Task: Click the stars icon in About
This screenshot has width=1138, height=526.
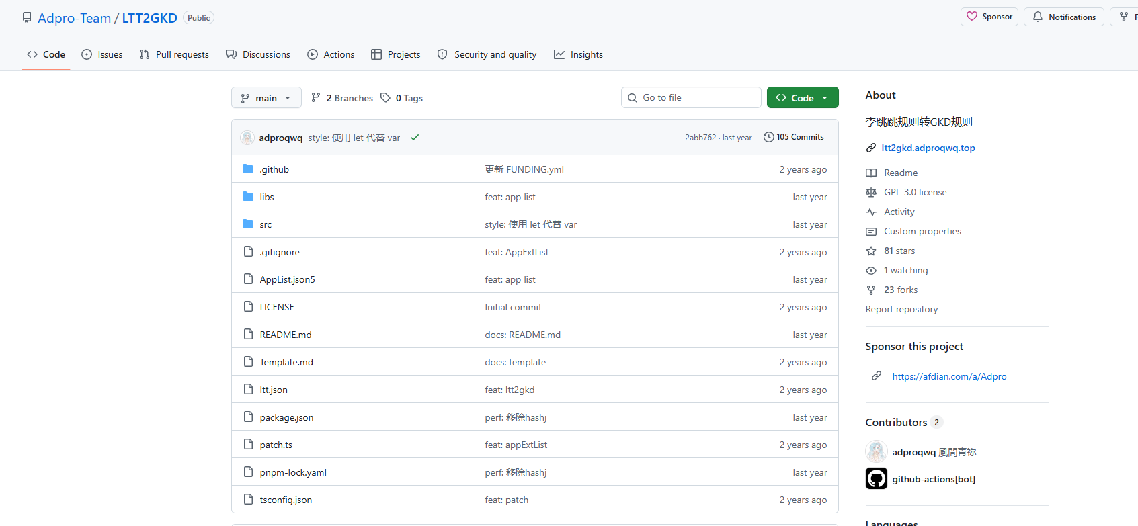Action: (871, 251)
